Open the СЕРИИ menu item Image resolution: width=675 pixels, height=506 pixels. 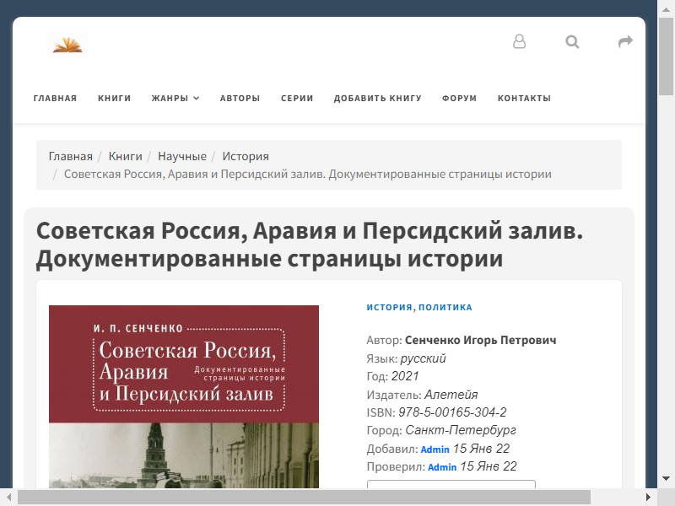coord(297,98)
